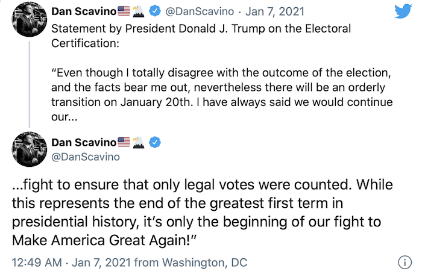Open the Dan Scavino name on the parent tweet
The width and height of the screenshot is (422, 277).
[84, 11]
